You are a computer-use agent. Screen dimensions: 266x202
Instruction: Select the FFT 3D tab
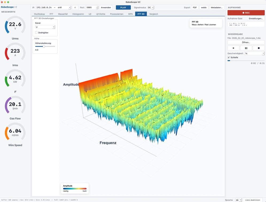[141, 14]
